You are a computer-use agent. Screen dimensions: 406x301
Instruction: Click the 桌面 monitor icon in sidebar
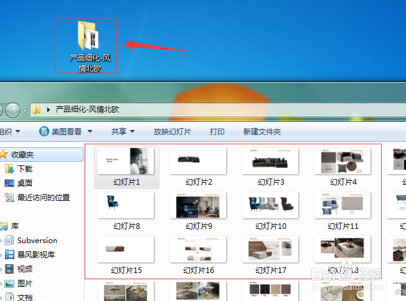(x=9, y=183)
